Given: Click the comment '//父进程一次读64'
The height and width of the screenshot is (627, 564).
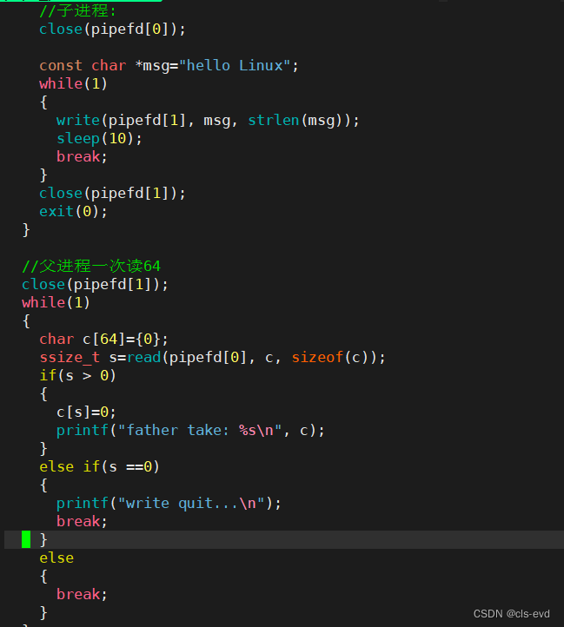Looking at the screenshot, I should coord(91,266).
